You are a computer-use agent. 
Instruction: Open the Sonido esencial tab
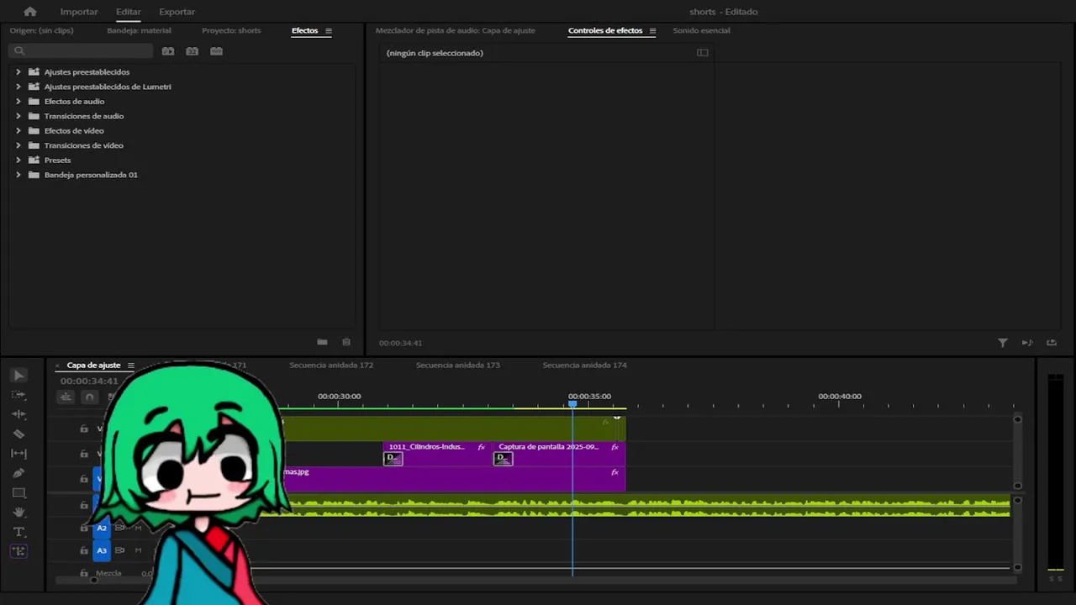tap(701, 30)
